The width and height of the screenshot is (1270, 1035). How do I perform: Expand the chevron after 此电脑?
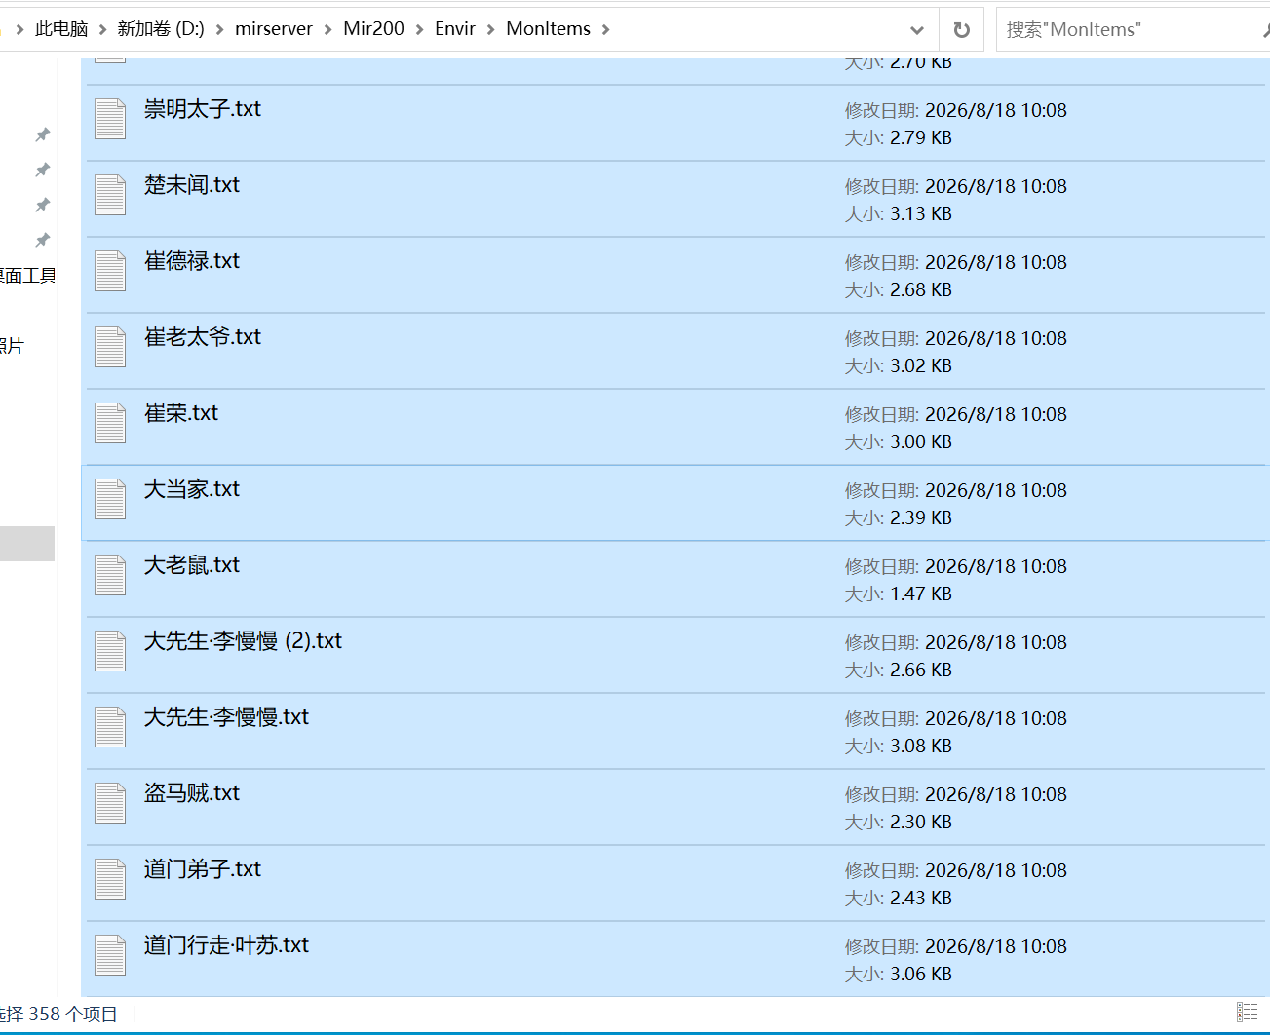click(x=102, y=30)
